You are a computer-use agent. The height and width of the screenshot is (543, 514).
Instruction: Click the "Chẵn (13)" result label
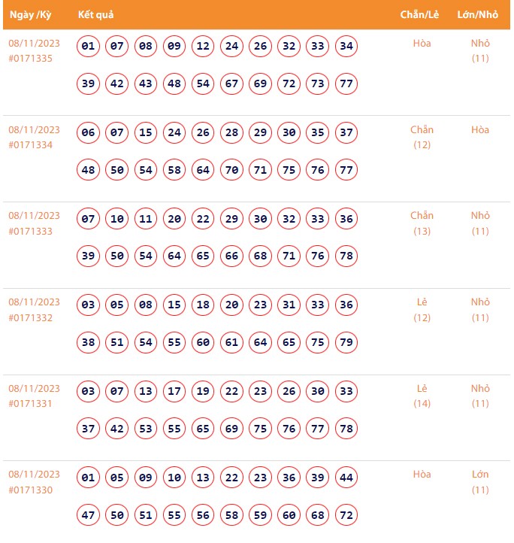(x=422, y=223)
